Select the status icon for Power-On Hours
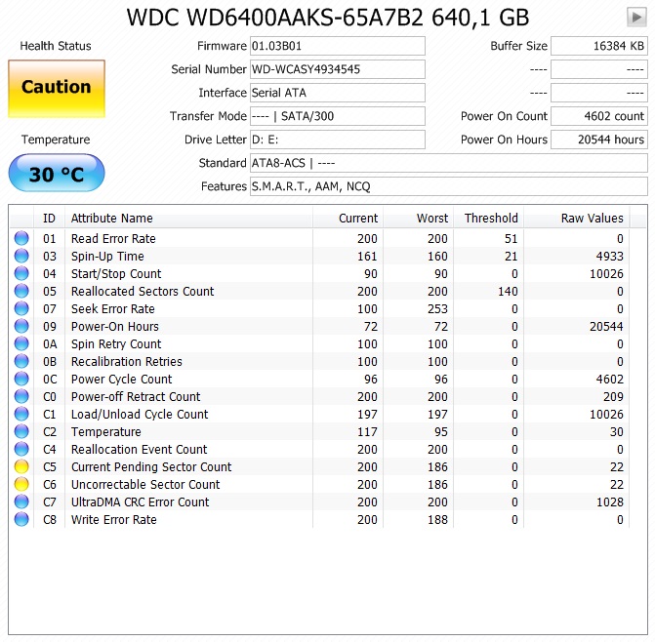The height and width of the screenshot is (642, 655). point(21,326)
